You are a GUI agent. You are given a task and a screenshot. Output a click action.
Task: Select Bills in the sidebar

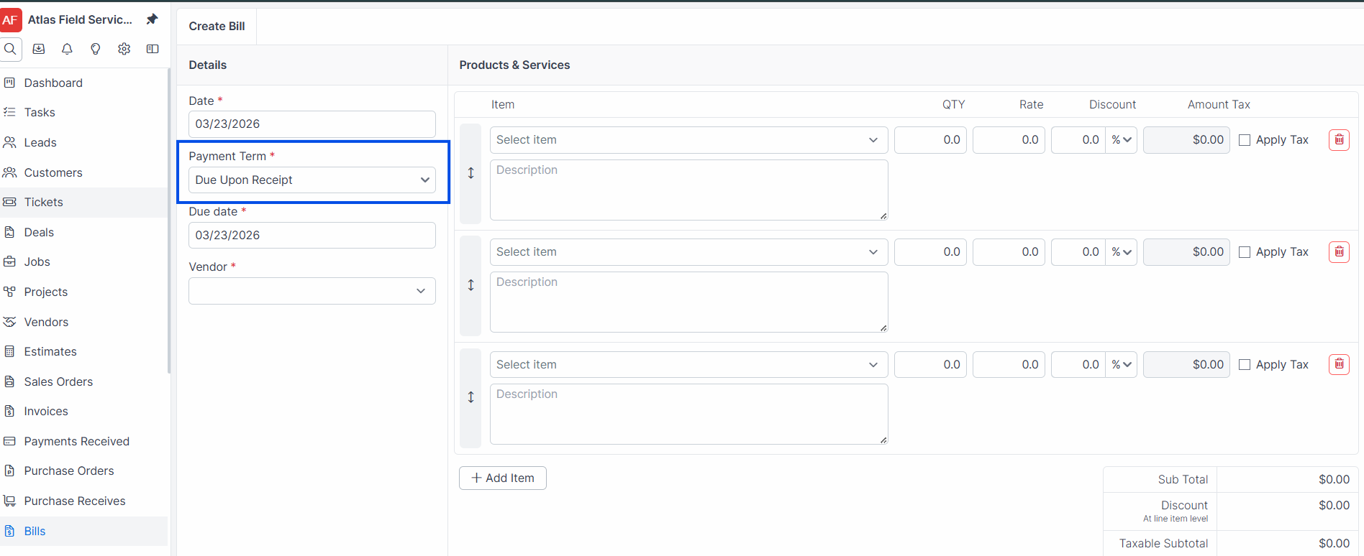click(83, 531)
